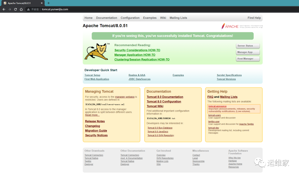The width and height of the screenshot is (299, 176).
Task: Click the not-secure warning icon
Action: click(x=29, y=9)
